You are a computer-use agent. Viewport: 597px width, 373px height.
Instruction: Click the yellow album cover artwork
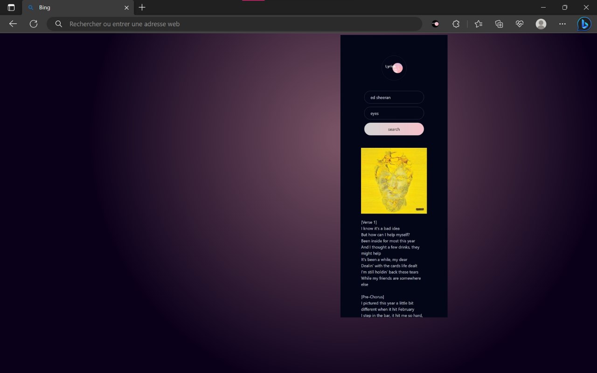coord(394,181)
